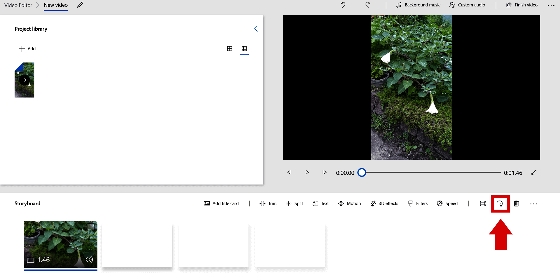Screen dimensions: 560x280
Task: Mute the clip audio on the storyboard thumbnail
Action: (x=90, y=260)
